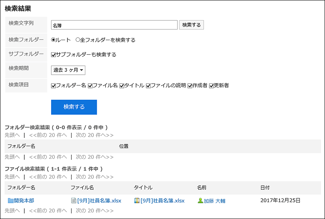The width and height of the screenshot is (325, 219).
Task: Select 全フォルダーを検索する radio option
Action: (78, 40)
